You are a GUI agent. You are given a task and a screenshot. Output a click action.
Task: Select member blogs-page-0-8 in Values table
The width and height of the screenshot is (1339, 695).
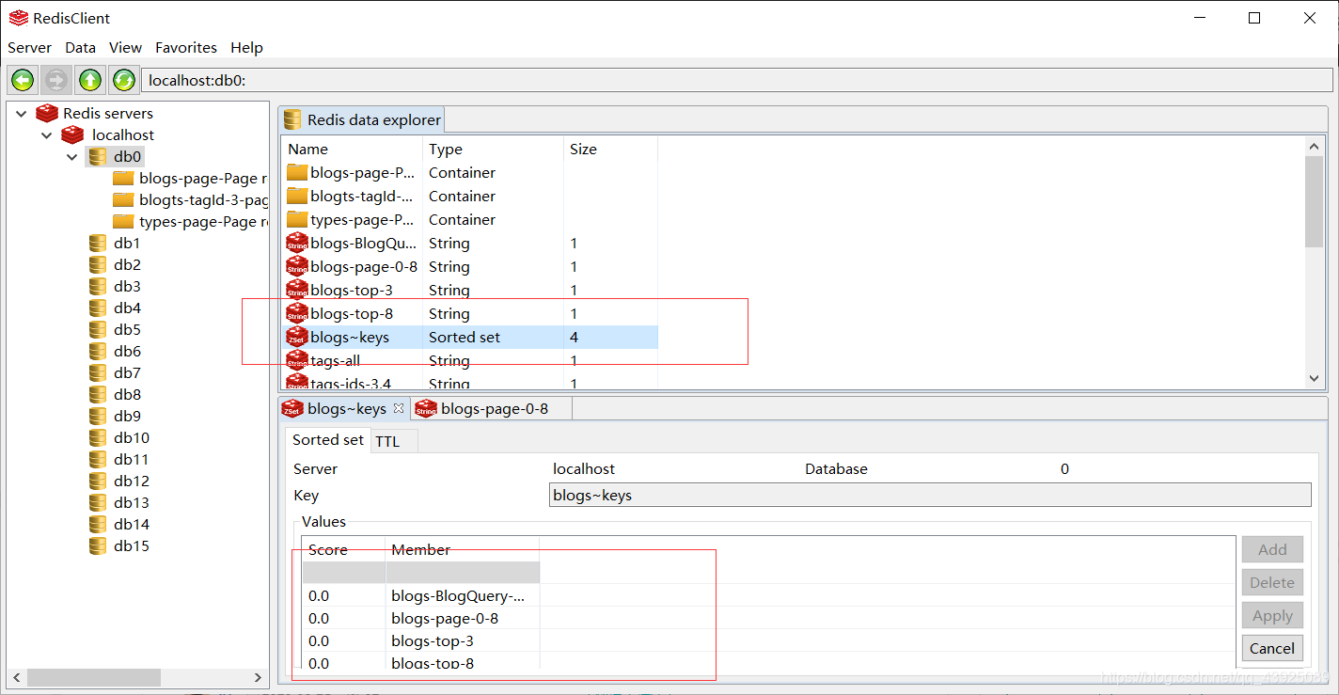tap(445, 619)
